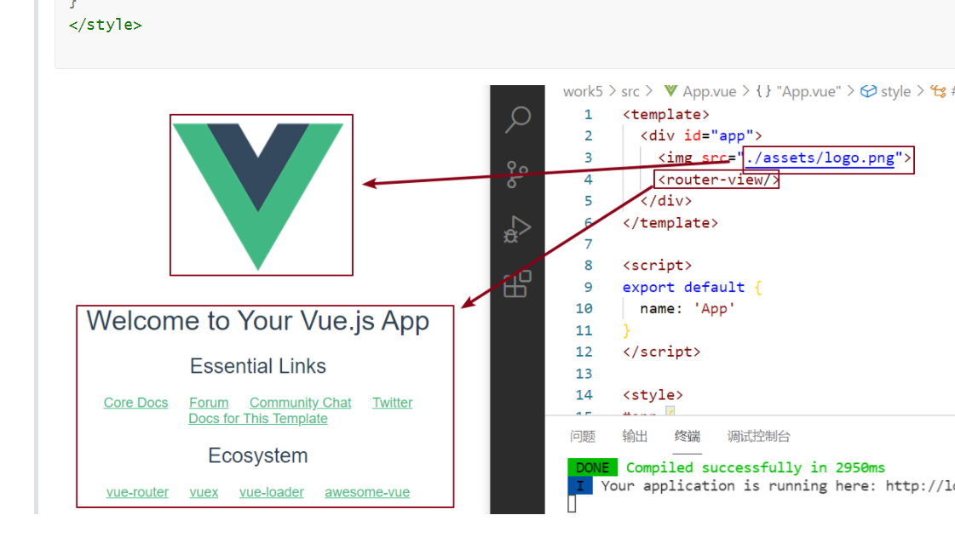Image resolution: width=955 pixels, height=538 pixels.
Task: Click the terminal cursor line
Action: click(572, 503)
